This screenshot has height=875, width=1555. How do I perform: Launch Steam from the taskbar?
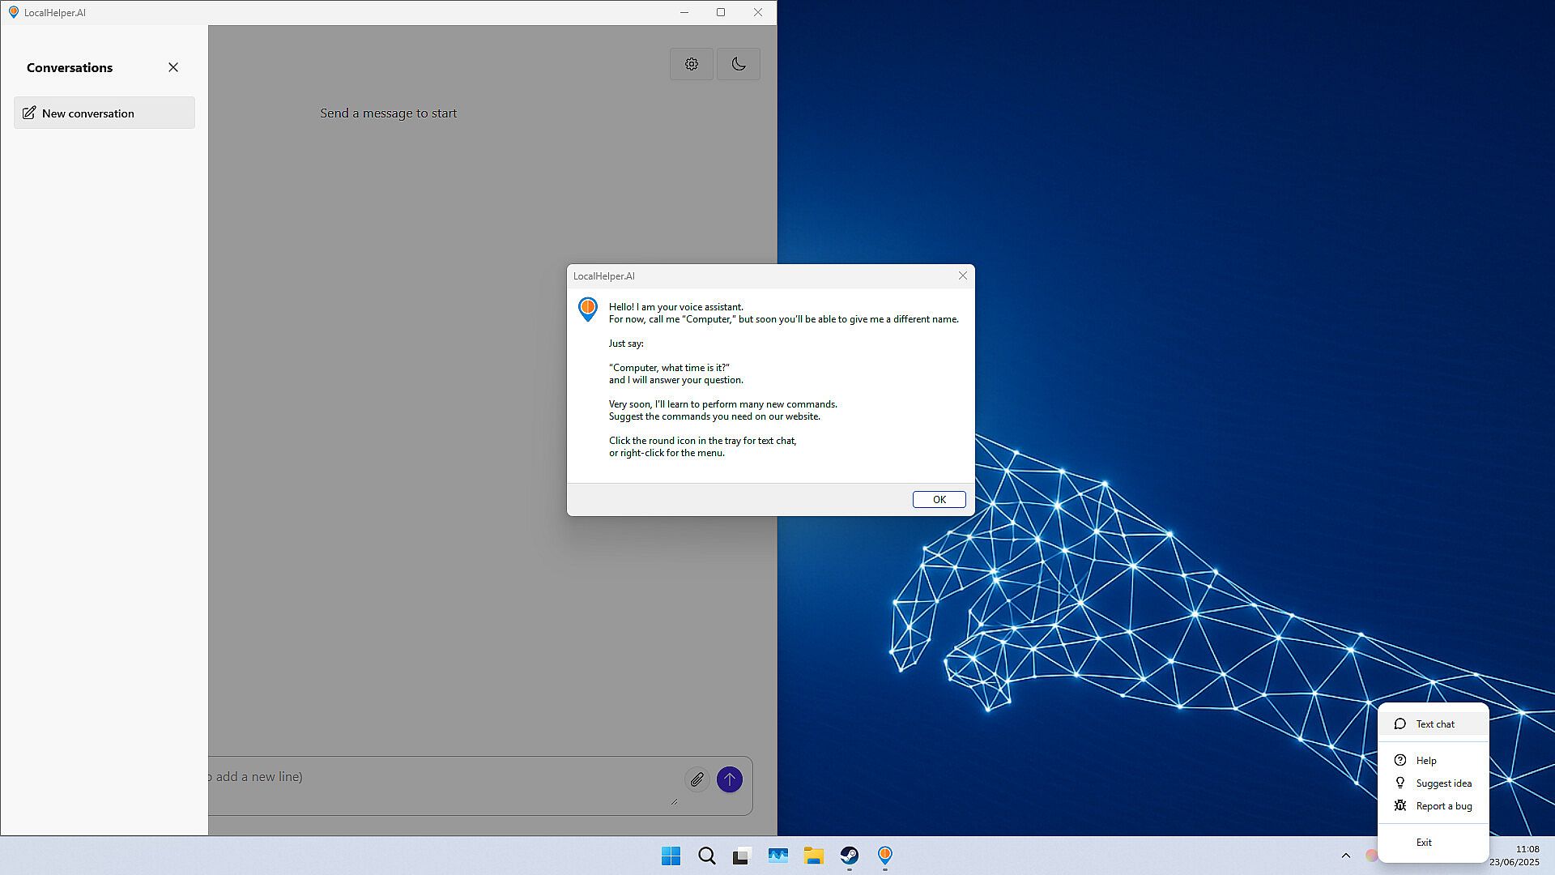click(849, 856)
